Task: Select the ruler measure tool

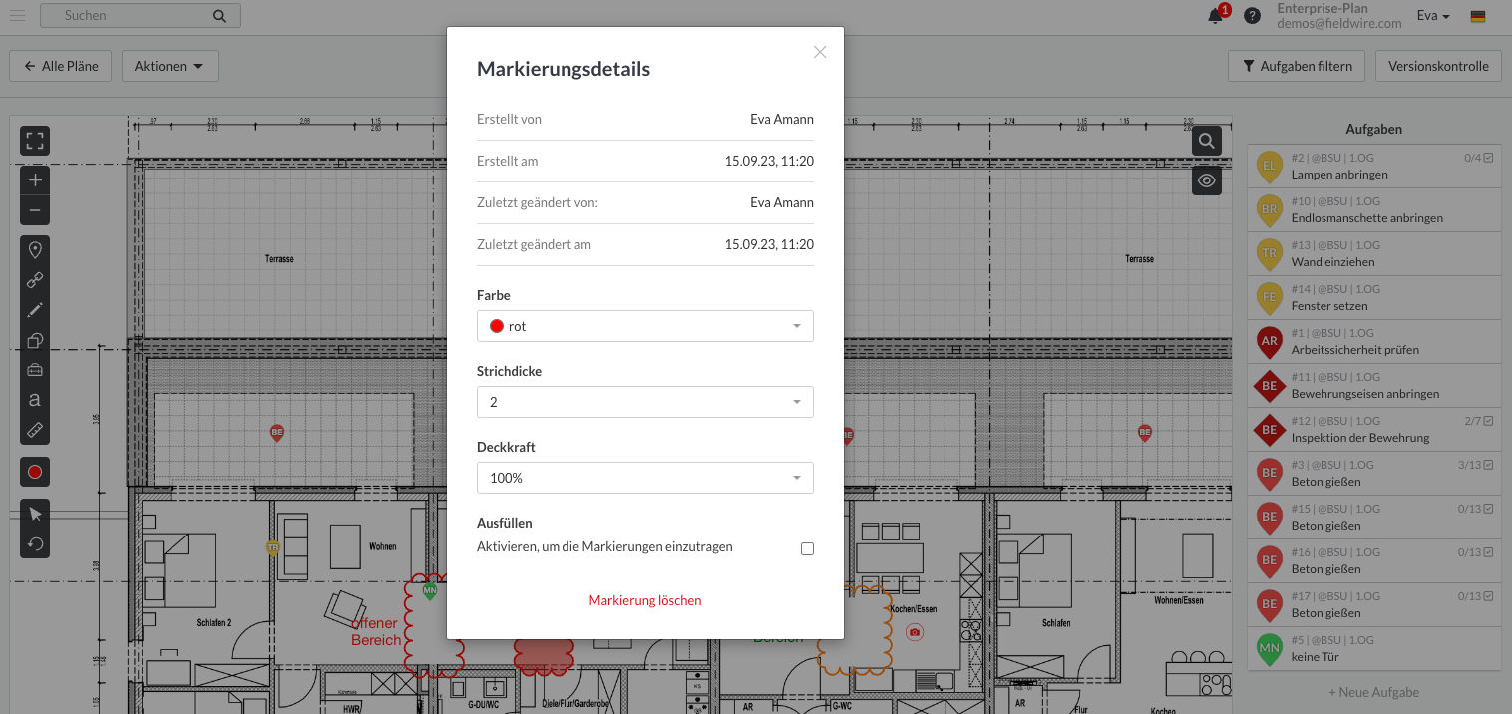Action: [x=35, y=430]
